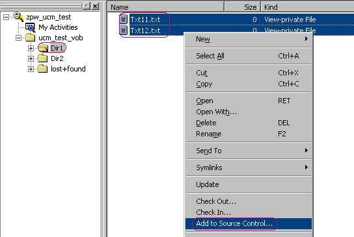Screen dimensions: 354x237
Task: Choose Update from context menu
Action: (249, 184)
